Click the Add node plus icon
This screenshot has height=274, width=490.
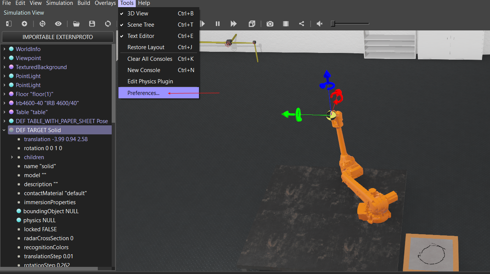24,24
